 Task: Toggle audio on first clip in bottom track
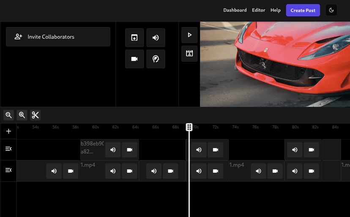(x=54, y=171)
